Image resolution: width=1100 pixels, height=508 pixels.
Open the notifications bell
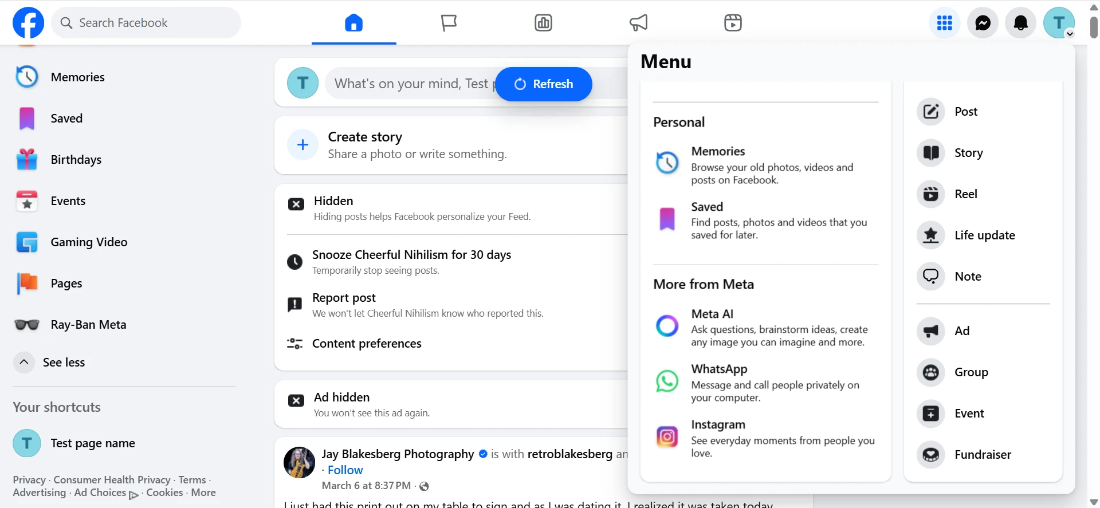pos(1020,23)
